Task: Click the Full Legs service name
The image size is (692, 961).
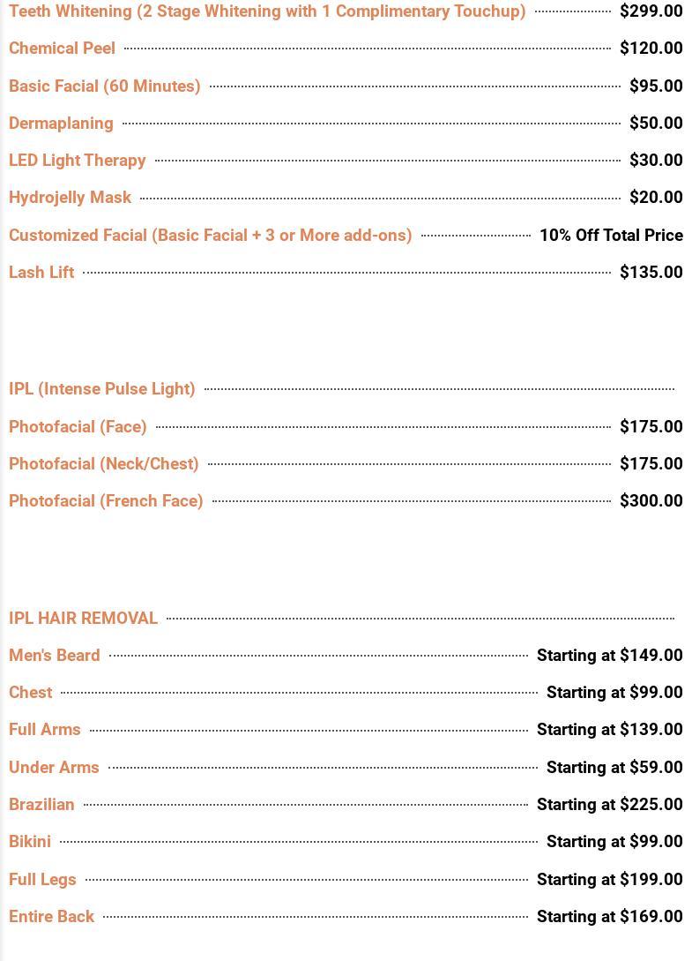Action: click(42, 880)
